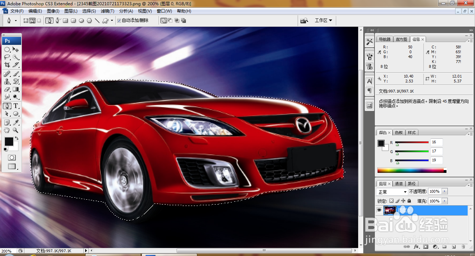Image resolution: width=475 pixels, height=256 pixels.
Task: Select the History Brush tool
Action: click(x=16, y=81)
